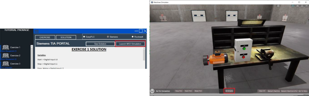309x96 pixels.
Task: Click the See Solution button
Action: [x=100, y=44]
